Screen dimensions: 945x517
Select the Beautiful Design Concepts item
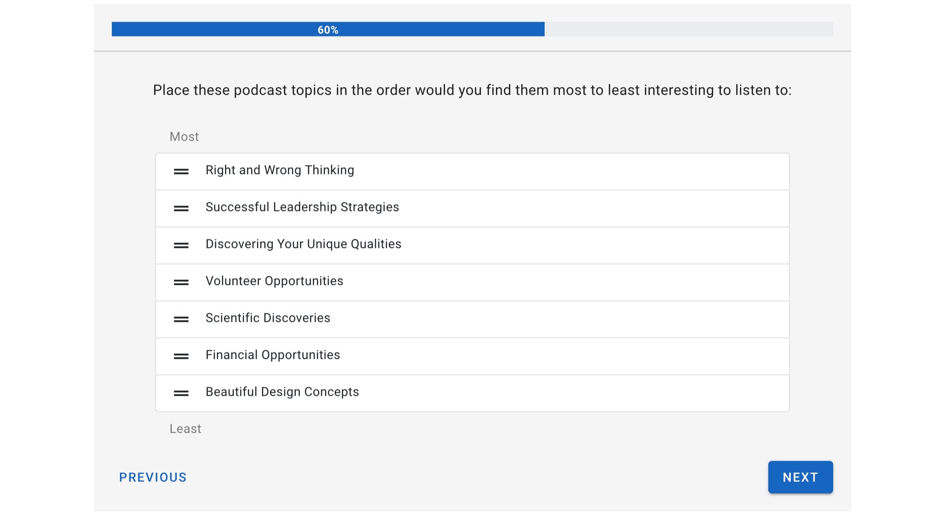click(282, 392)
